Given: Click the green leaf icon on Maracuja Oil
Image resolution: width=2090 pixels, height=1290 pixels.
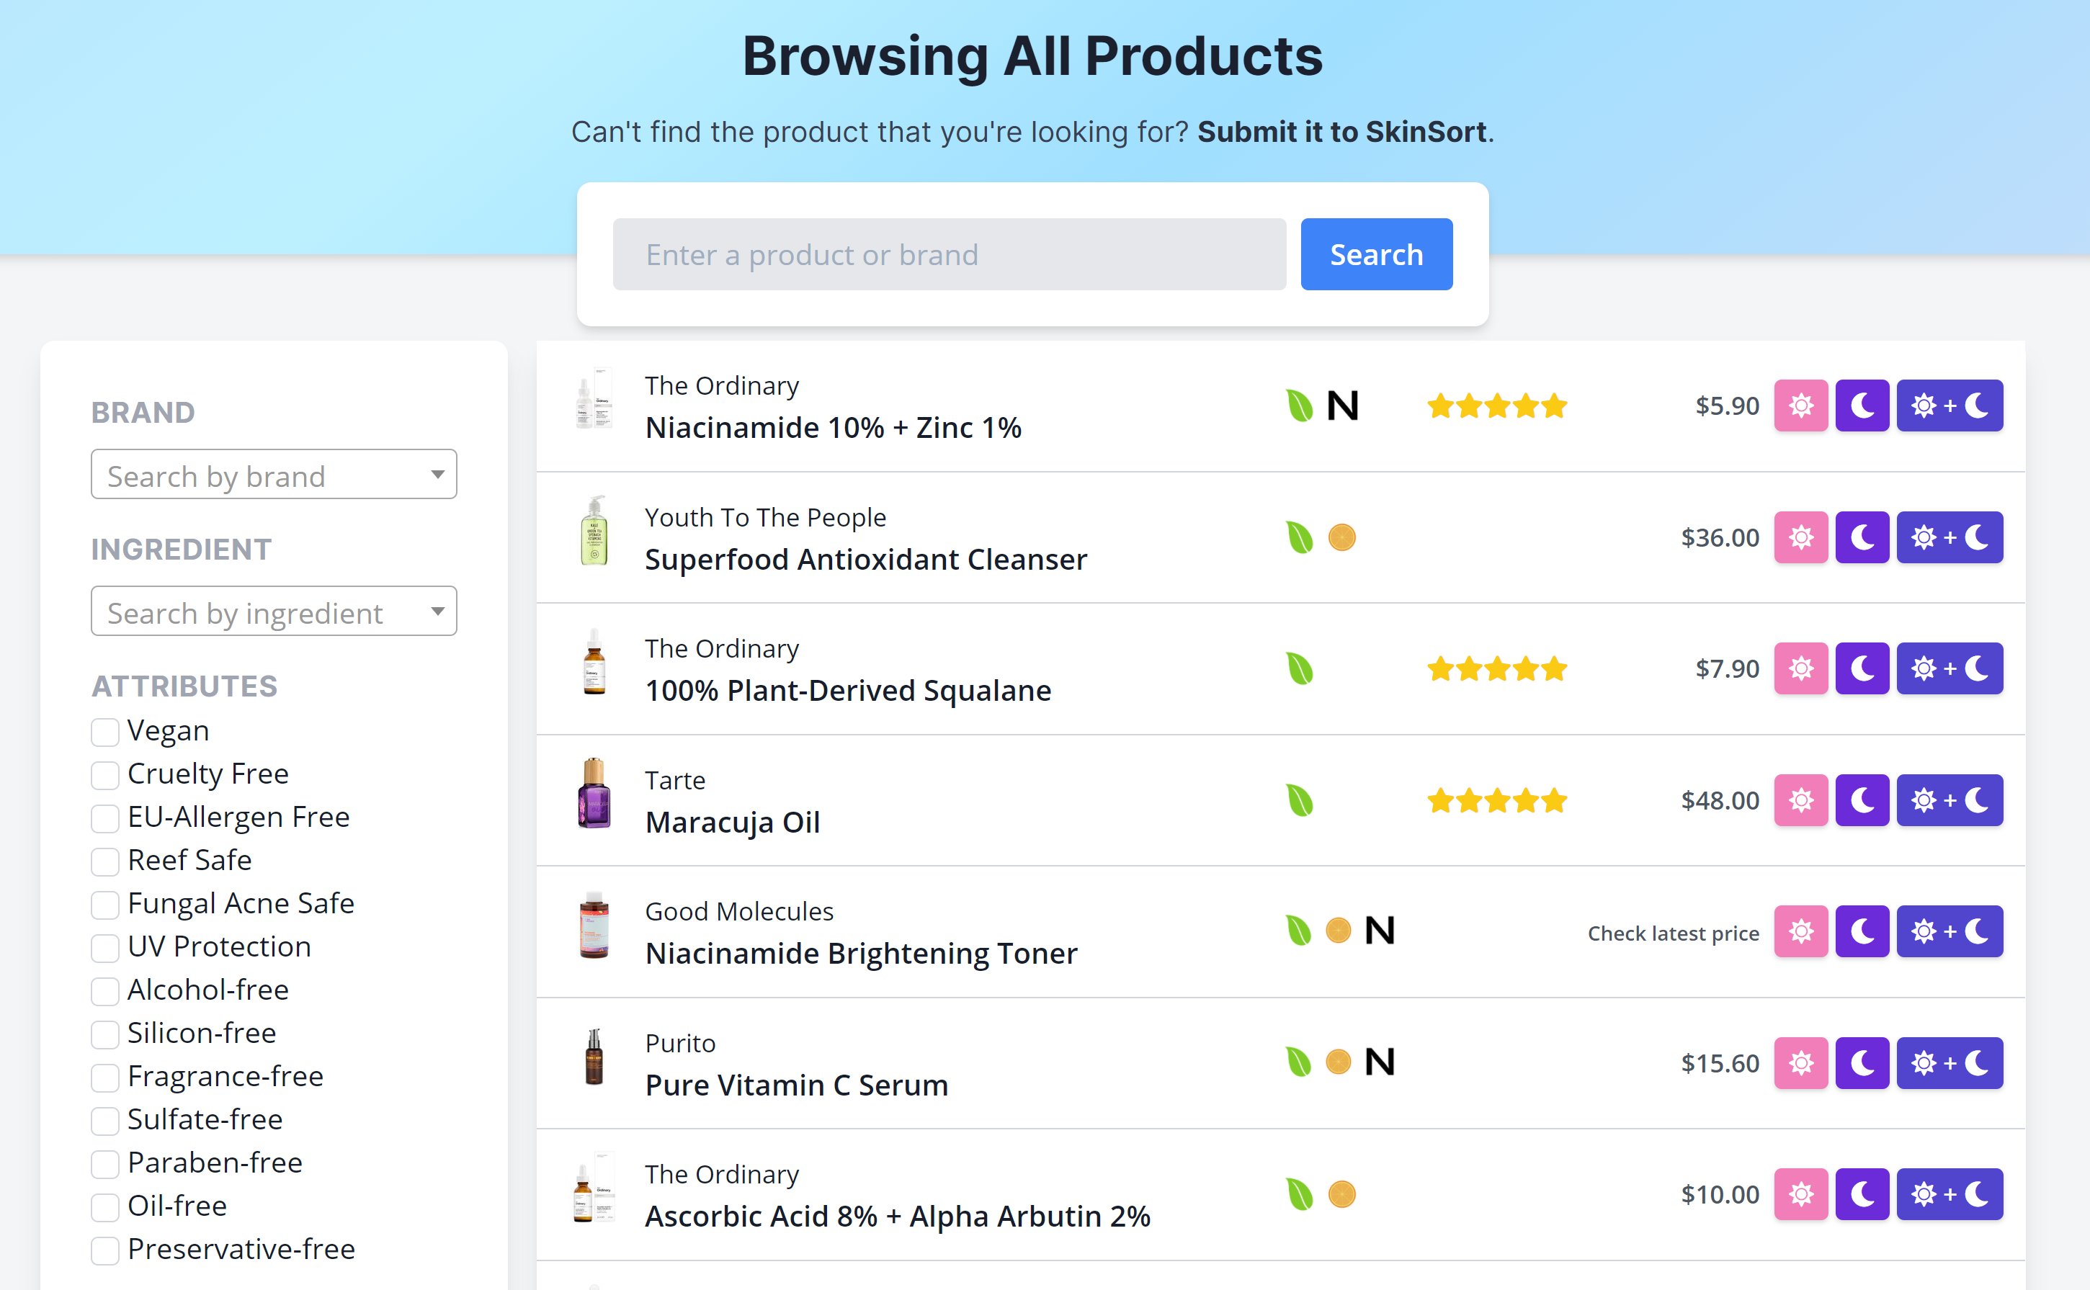Looking at the screenshot, I should (1299, 800).
